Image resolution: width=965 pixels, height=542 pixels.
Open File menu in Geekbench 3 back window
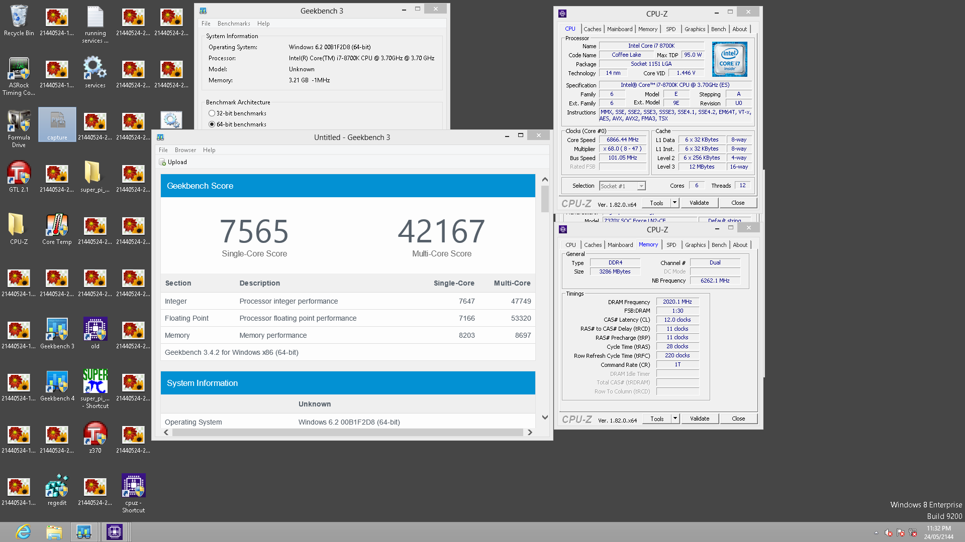click(x=206, y=24)
